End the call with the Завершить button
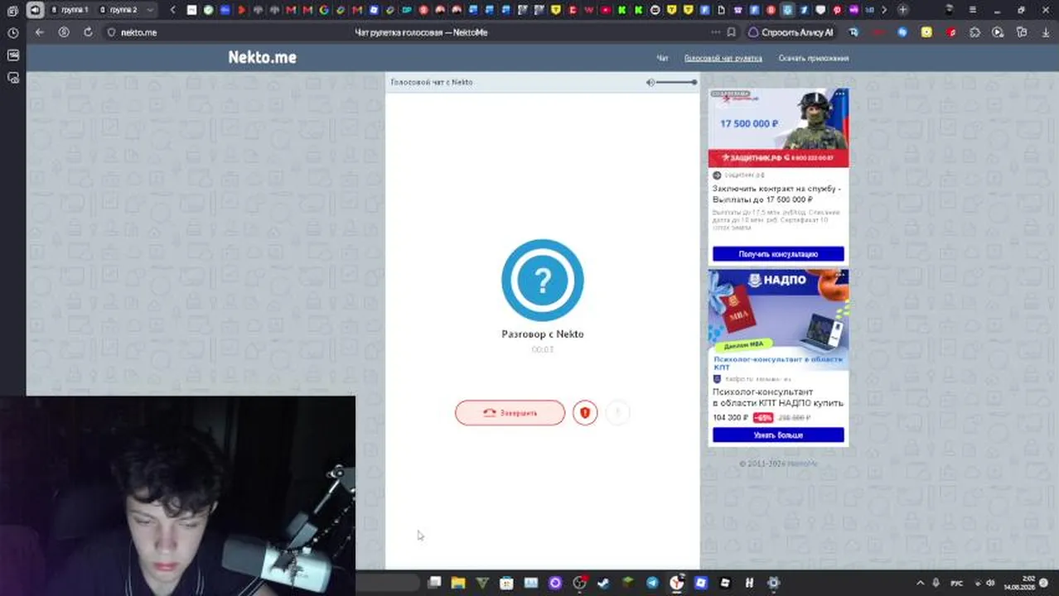Image resolution: width=1059 pixels, height=596 pixels. coord(510,412)
